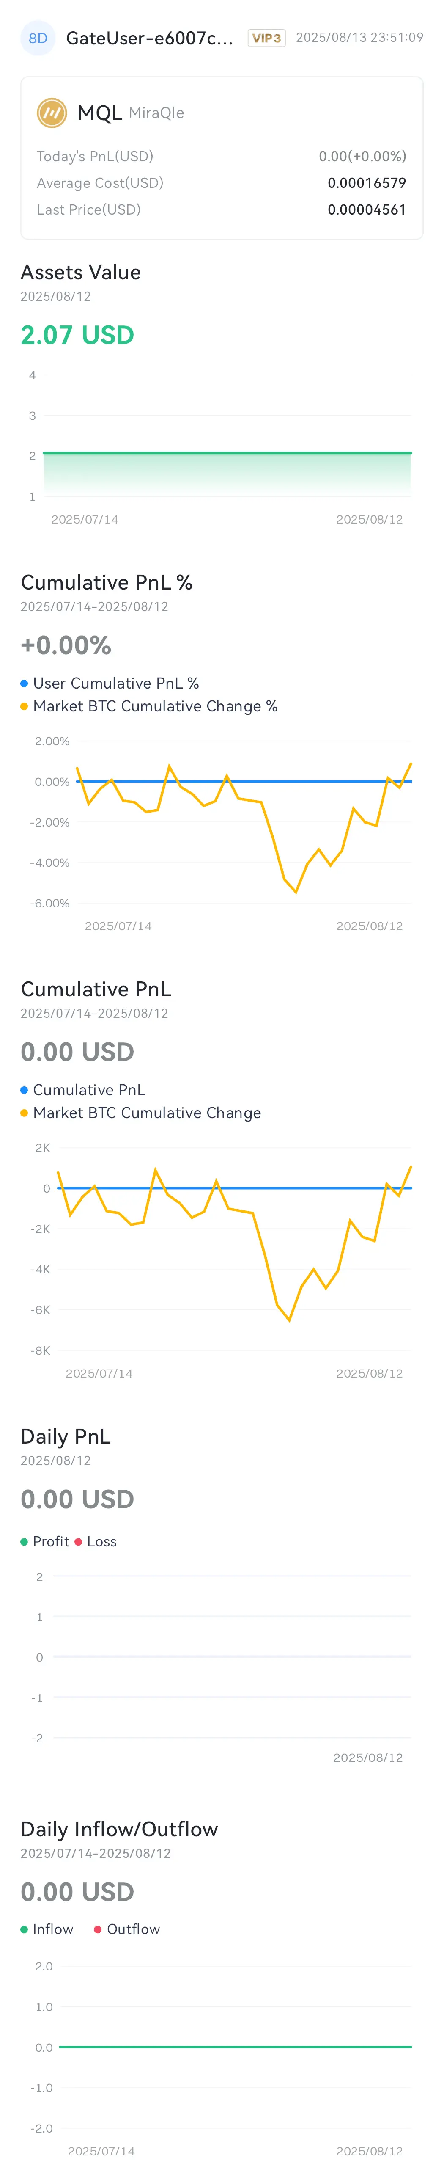The image size is (444, 2177).
Task: Click the yellow BTC line lowest dip in Cumulative PnL % chart
Action: 296,891
